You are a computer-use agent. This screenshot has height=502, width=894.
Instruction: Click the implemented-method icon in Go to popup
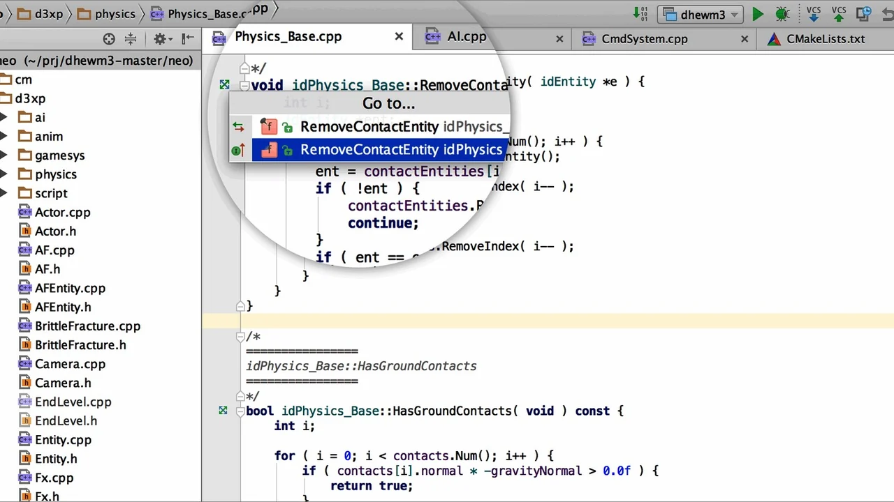point(237,151)
